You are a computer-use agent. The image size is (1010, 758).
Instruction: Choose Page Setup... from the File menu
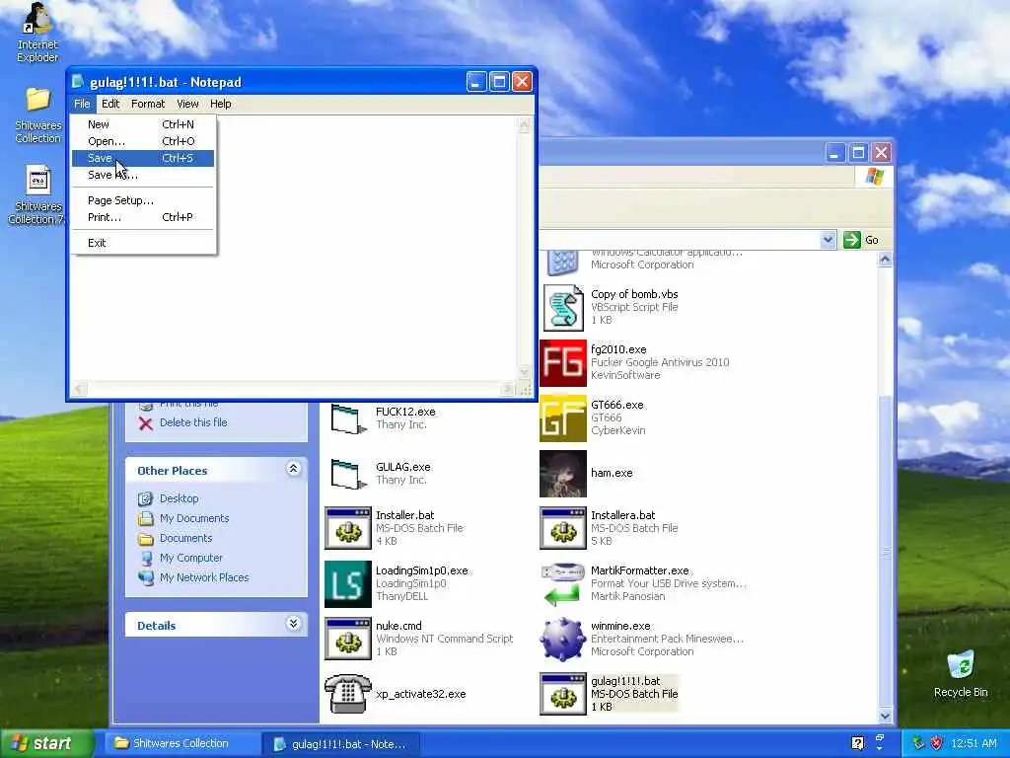click(x=143, y=200)
